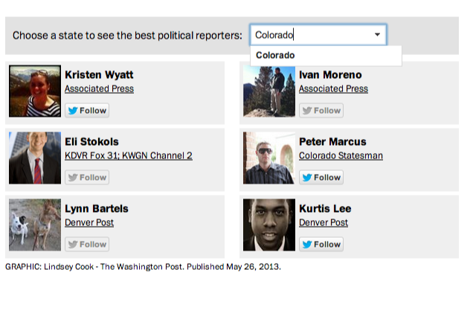Screen dimensions: 473x313
Task: Open Kristen Wyatt's Associated Press link
Action: [99, 89]
